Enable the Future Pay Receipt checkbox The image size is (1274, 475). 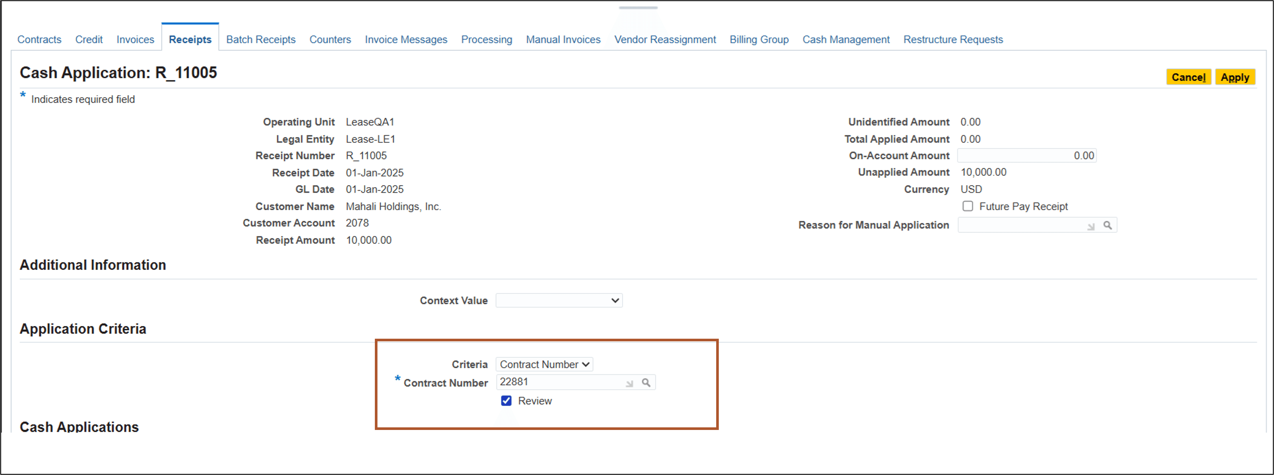coord(967,206)
